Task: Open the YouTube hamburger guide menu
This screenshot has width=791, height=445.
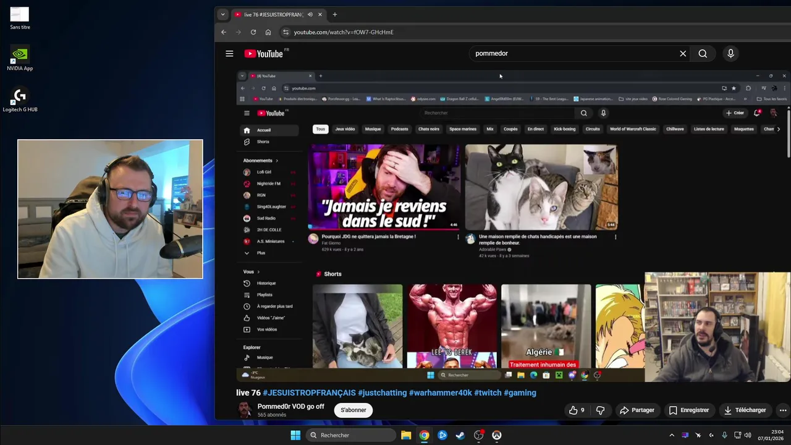Action: 229,54
